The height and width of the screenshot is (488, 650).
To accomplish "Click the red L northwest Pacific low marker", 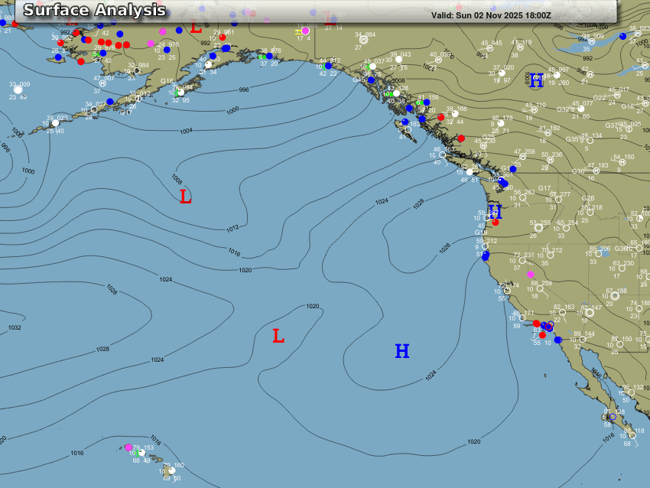I will tap(185, 197).
